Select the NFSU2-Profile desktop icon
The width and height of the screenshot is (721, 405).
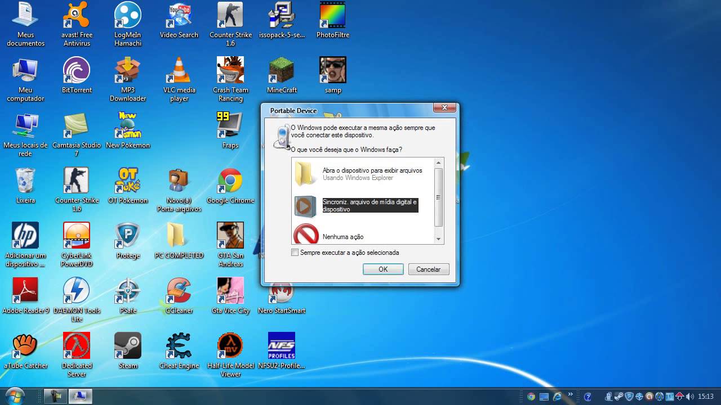282,351
